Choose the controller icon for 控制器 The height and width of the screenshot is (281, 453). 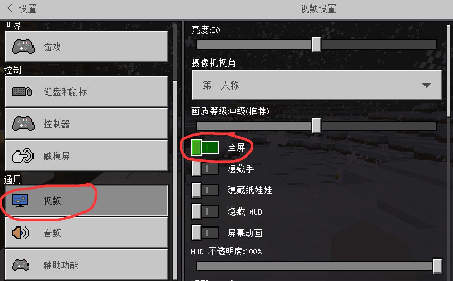click(x=23, y=124)
